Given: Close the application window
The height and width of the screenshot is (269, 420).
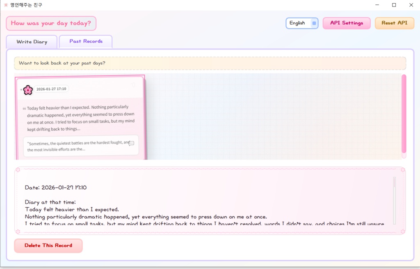Looking at the screenshot, I should click(411, 5).
